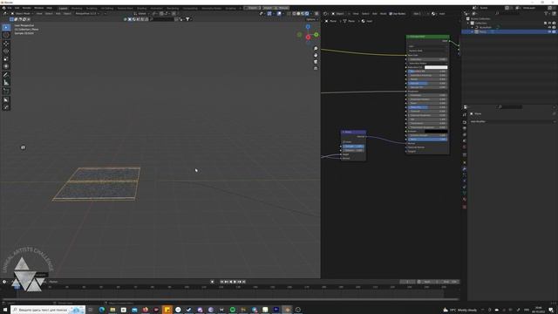The width and height of the screenshot is (558, 314).
Task: Jump to the timeline start frame
Action: click(x=221, y=282)
